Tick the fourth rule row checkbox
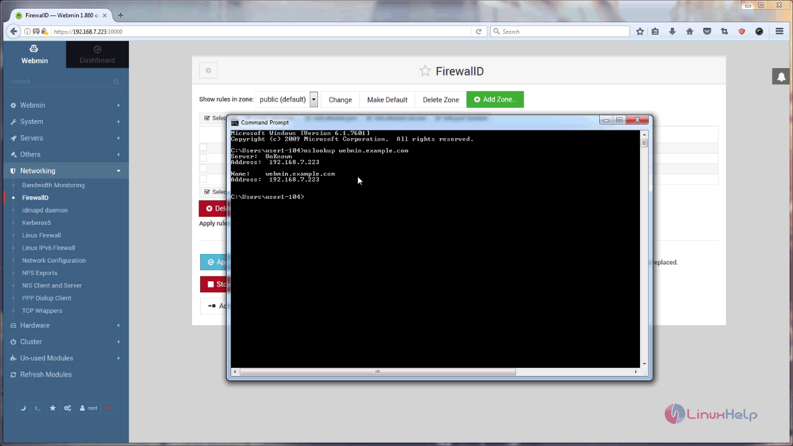793x446 pixels. tap(203, 179)
